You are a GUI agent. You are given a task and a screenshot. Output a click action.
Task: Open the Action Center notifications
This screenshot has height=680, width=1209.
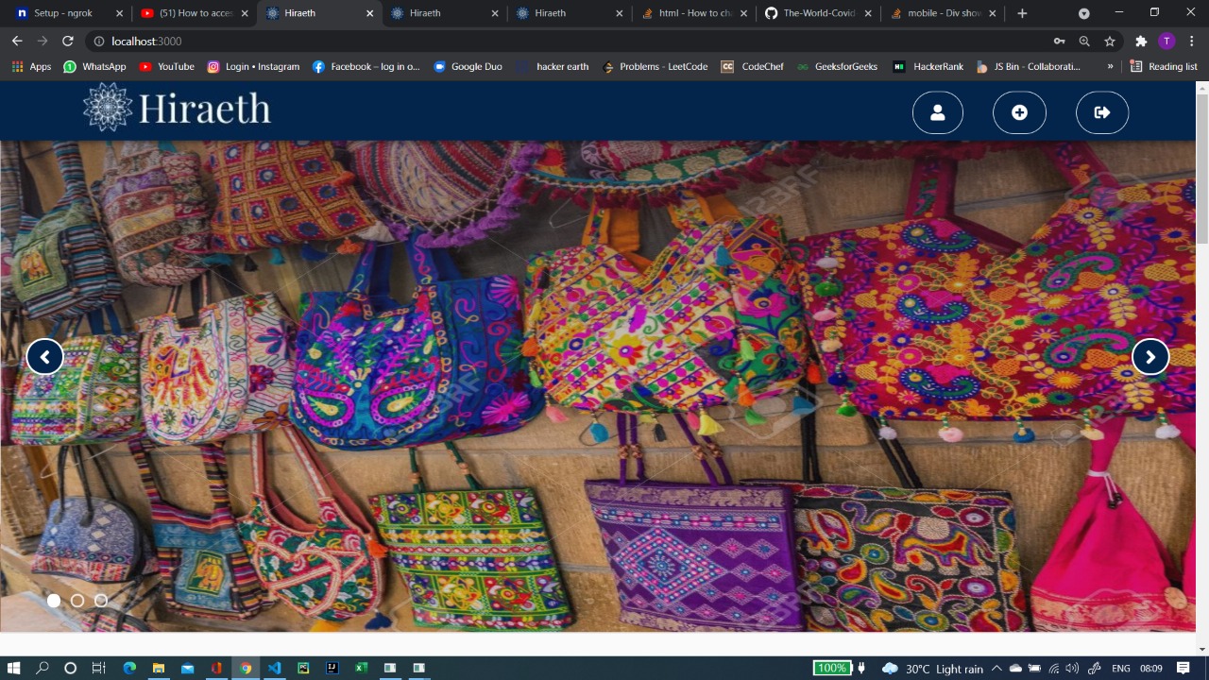1183,669
